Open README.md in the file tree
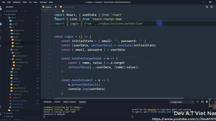The height and width of the screenshot is (121, 216). [x=18, y=107]
